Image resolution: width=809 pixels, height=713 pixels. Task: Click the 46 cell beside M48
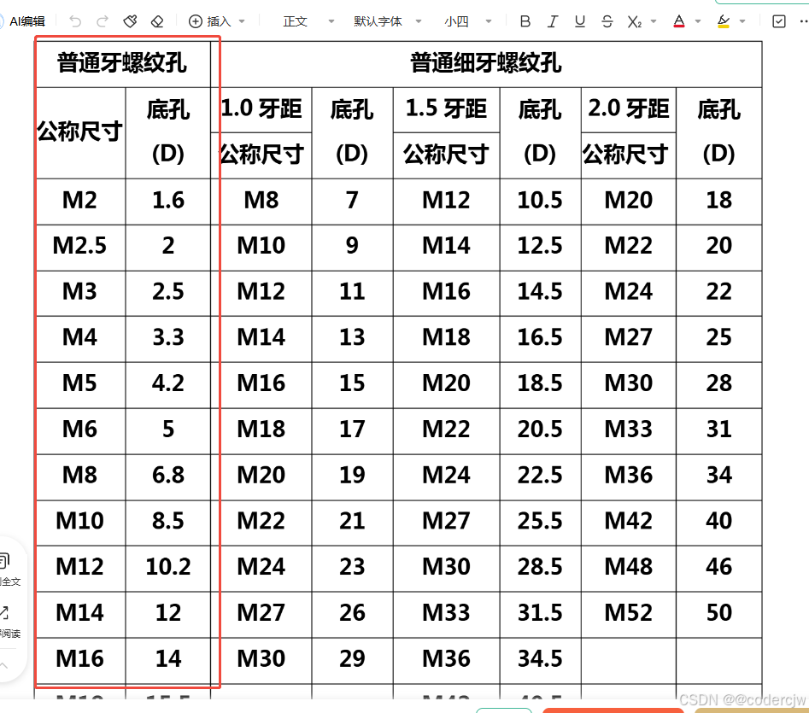coord(719,567)
